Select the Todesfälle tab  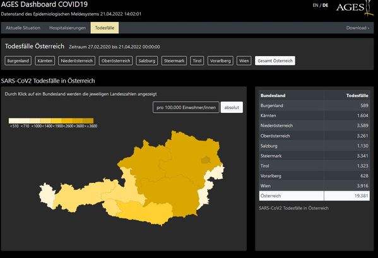[105, 28]
